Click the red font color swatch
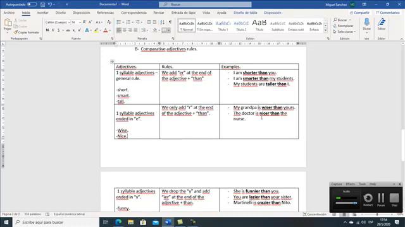This screenshot has height=227, width=405. [x=106, y=31]
